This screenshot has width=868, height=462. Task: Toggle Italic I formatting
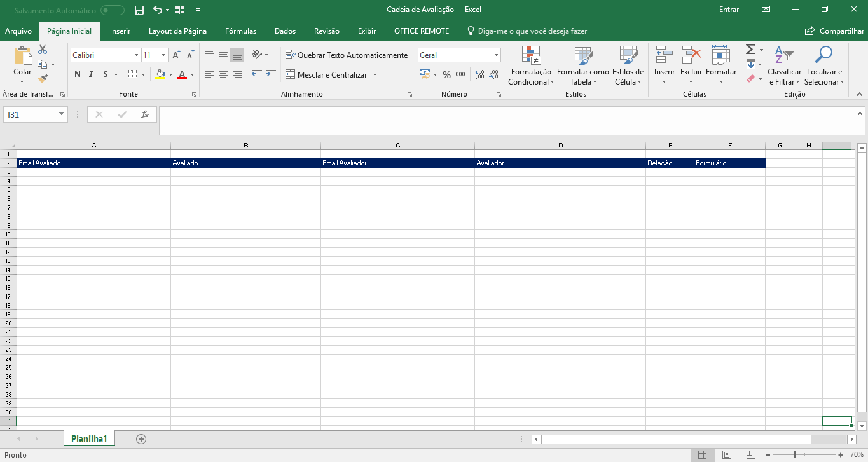[x=91, y=74]
